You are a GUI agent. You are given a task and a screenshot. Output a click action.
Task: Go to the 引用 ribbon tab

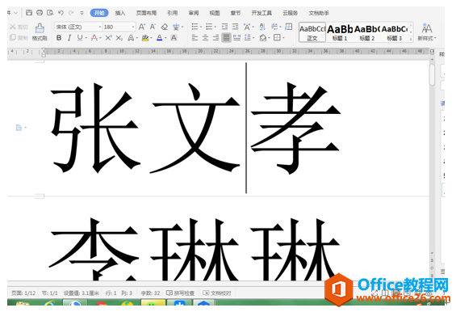tap(173, 13)
